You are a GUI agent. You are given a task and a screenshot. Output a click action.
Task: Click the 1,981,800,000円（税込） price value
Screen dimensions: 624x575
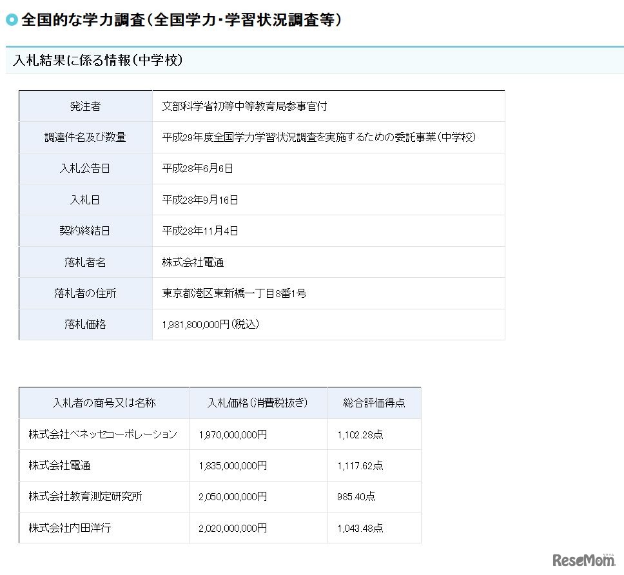point(206,324)
